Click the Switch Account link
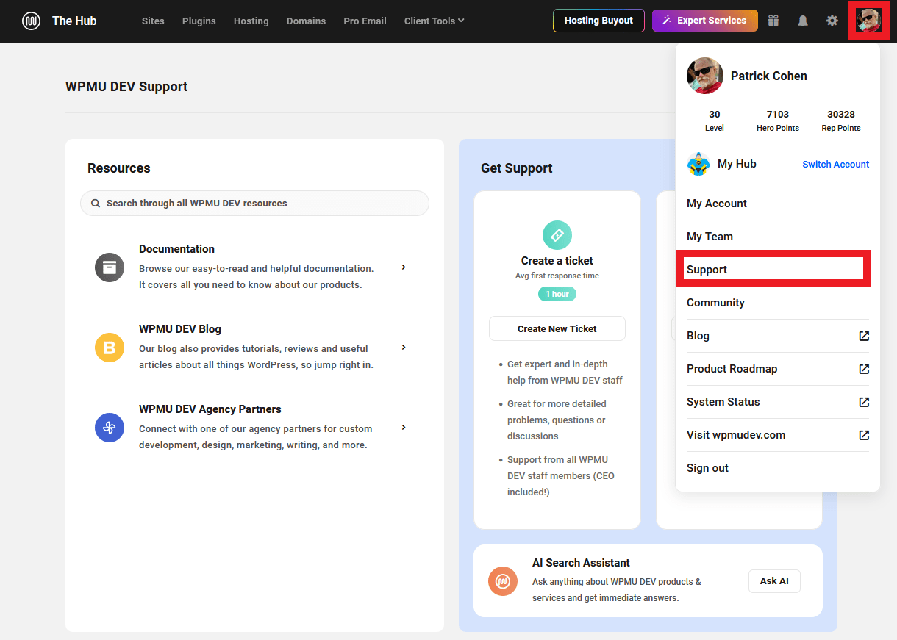Viewport: 897px width, 640px height. click(x=835, y=164)
